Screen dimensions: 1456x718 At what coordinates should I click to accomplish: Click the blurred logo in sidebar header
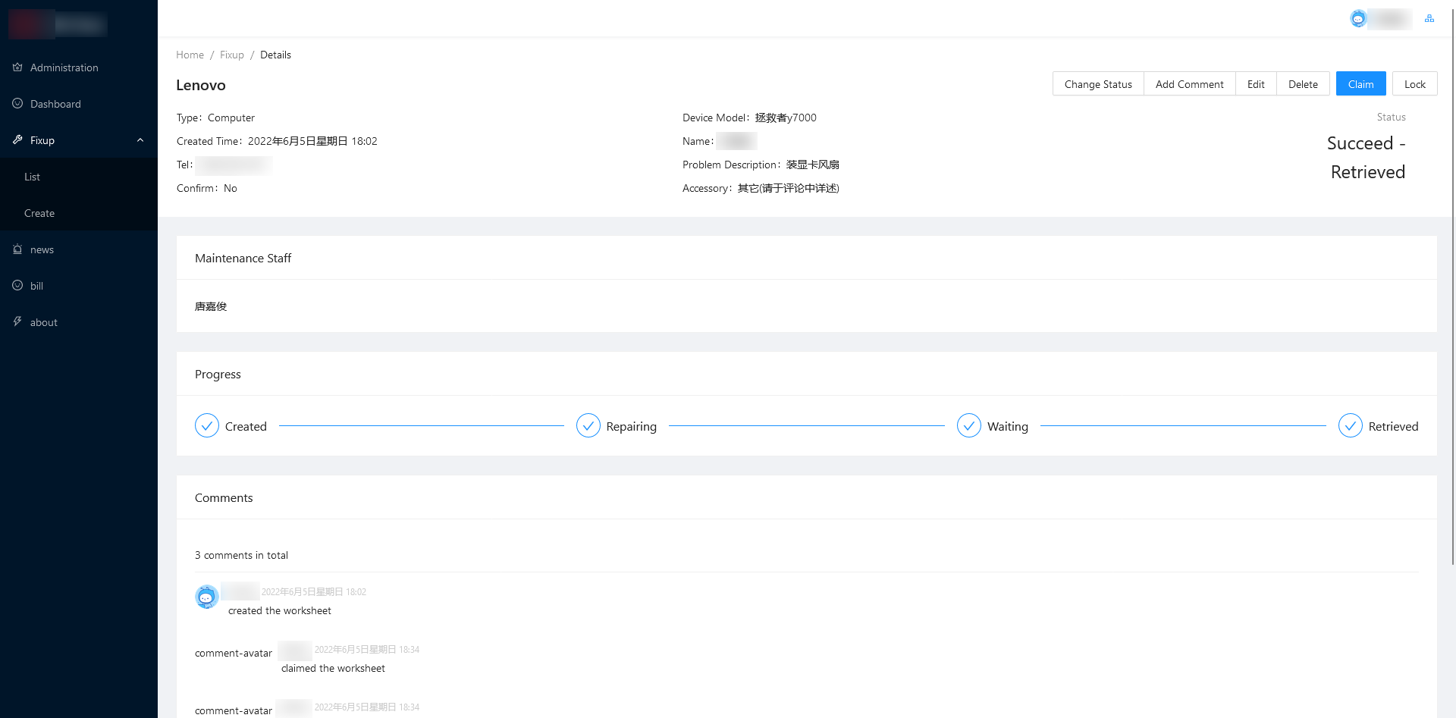58,24
